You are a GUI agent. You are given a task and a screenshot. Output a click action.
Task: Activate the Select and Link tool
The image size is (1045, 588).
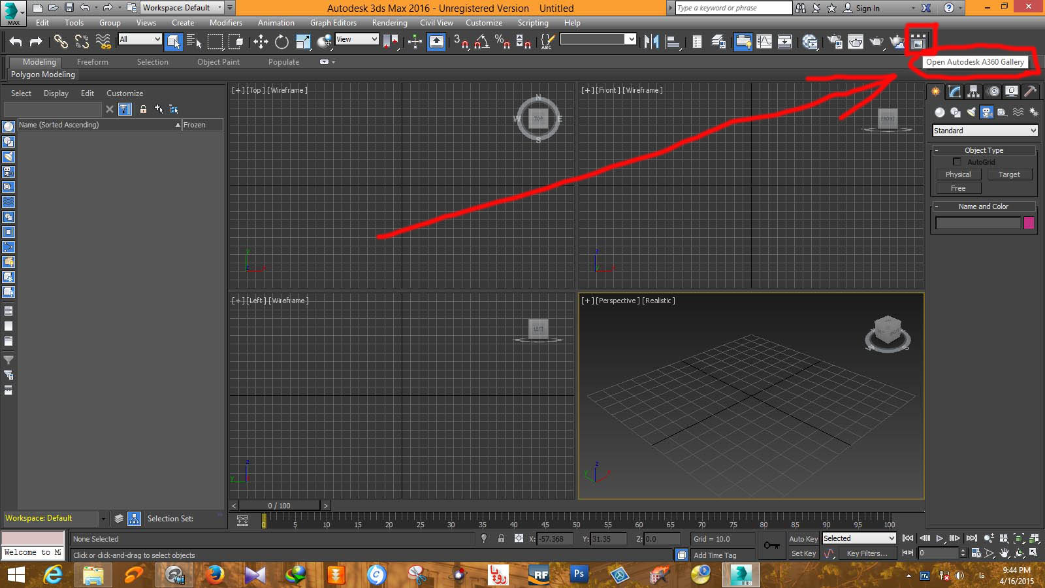tap(61, 42)
